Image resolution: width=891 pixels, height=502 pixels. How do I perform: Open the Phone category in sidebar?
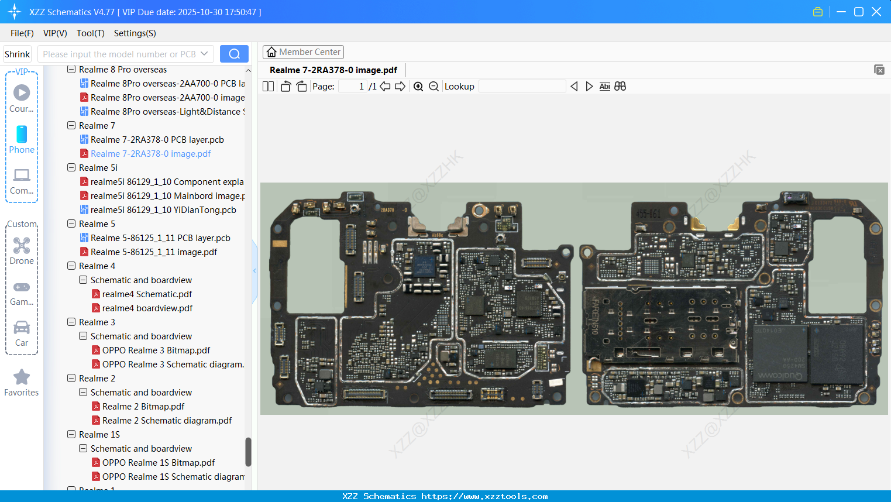pos(22,140)
